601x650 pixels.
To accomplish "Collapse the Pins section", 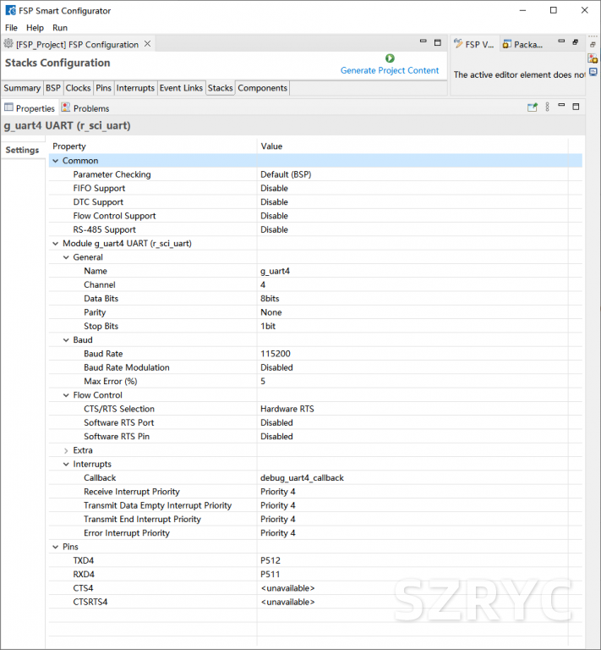I will pos(56,547).
